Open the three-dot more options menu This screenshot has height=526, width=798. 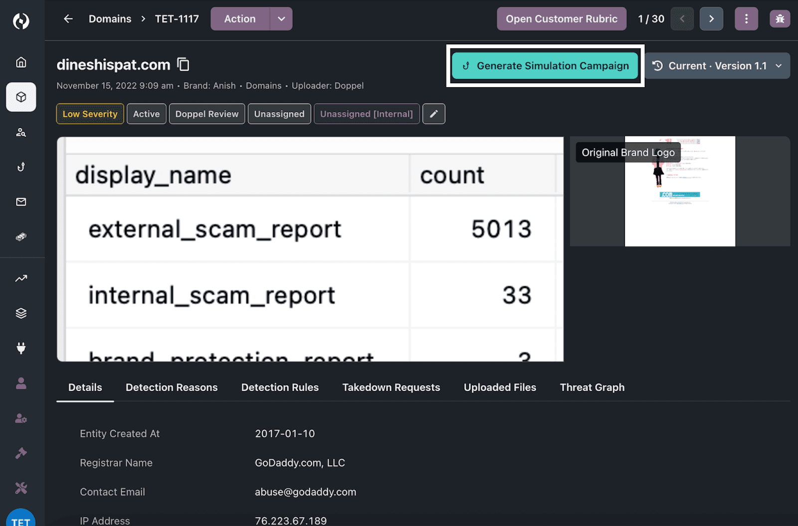pyautogui.click(x=746, y=19)
